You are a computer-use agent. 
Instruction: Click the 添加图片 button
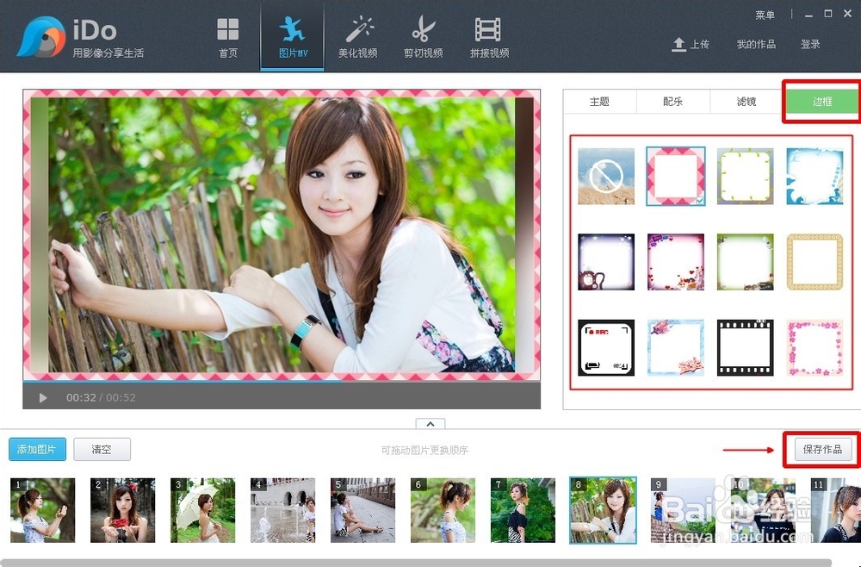pyautogui.click(x=37, y=450)
